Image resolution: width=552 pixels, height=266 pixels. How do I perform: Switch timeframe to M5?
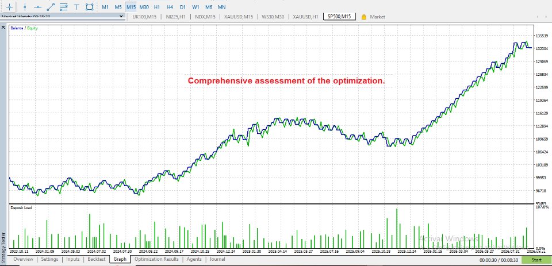click(x=118, y=7)
